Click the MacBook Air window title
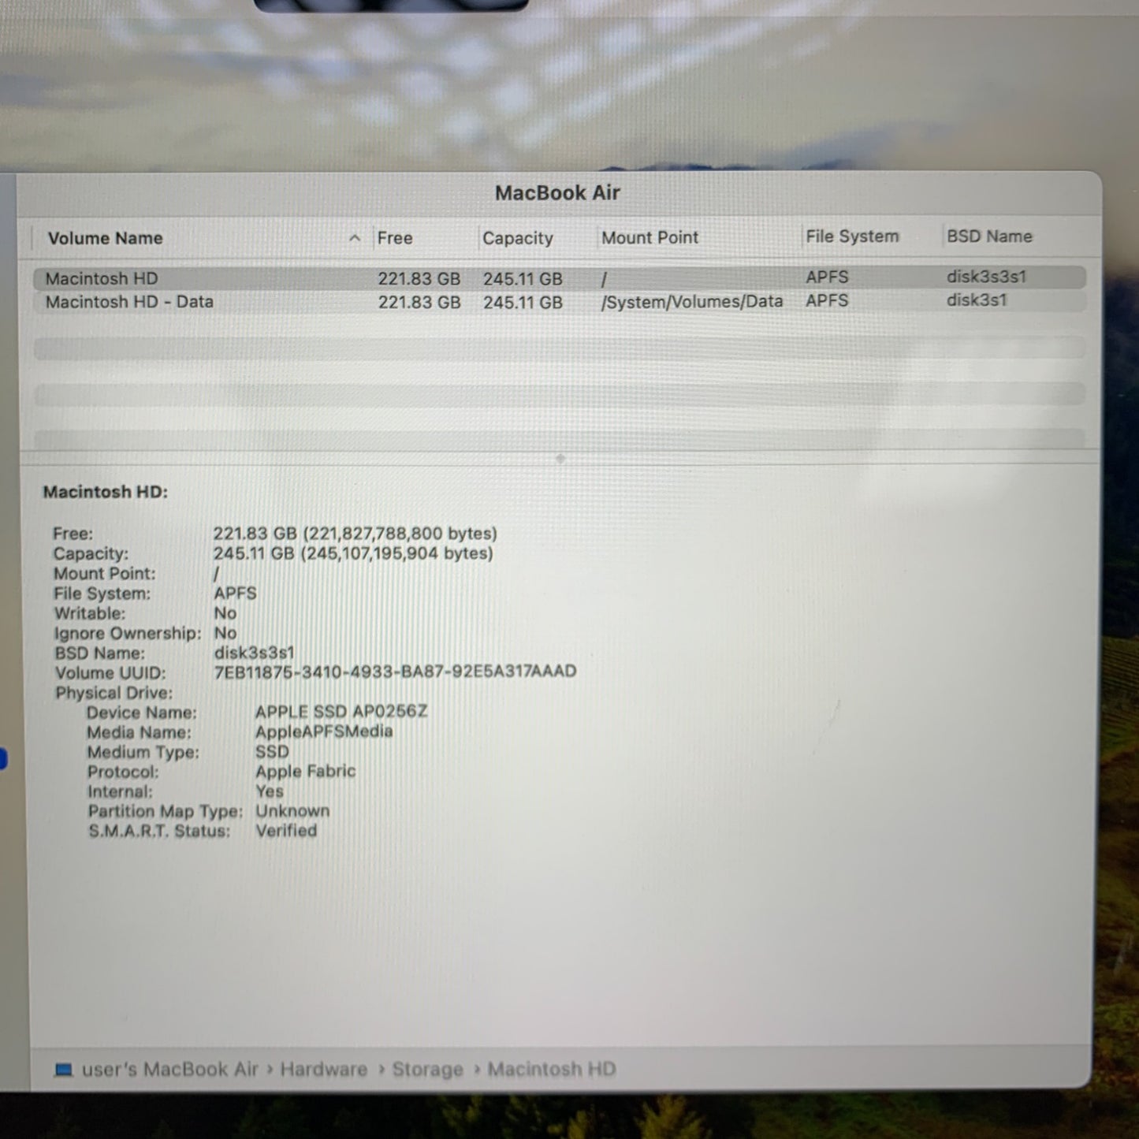The height and width of the screenshot is (1139, 1139). [x=557, y=192]
